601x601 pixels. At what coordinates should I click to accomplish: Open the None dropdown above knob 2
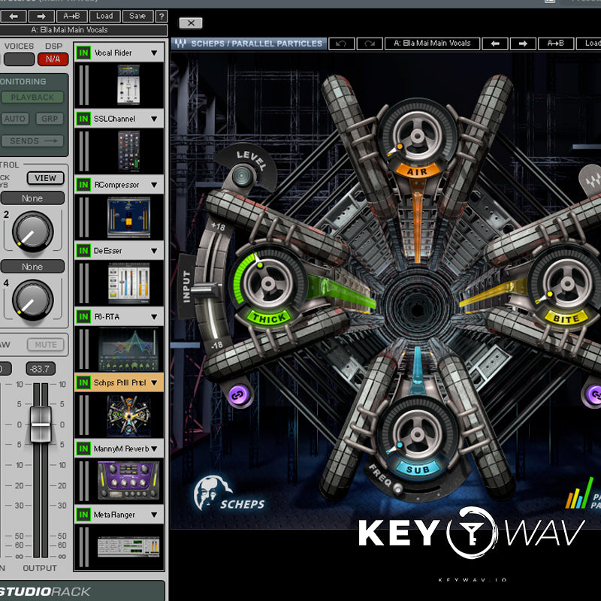[x=32, y=198]
